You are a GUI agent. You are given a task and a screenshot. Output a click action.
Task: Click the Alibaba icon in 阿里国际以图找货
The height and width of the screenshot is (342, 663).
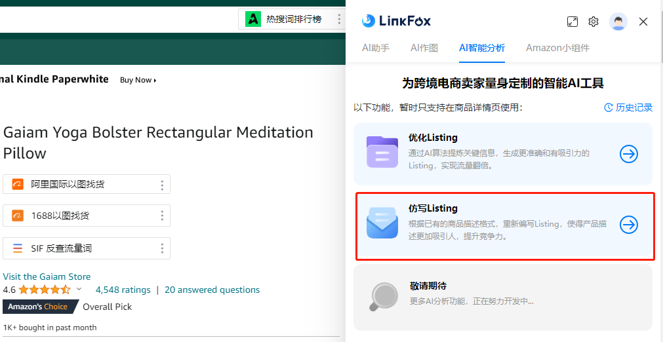tap(18, 185)
